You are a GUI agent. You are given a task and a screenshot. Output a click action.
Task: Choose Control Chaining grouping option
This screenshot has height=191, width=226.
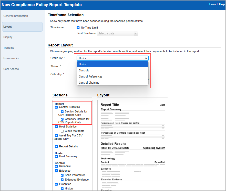pos(89,83)
